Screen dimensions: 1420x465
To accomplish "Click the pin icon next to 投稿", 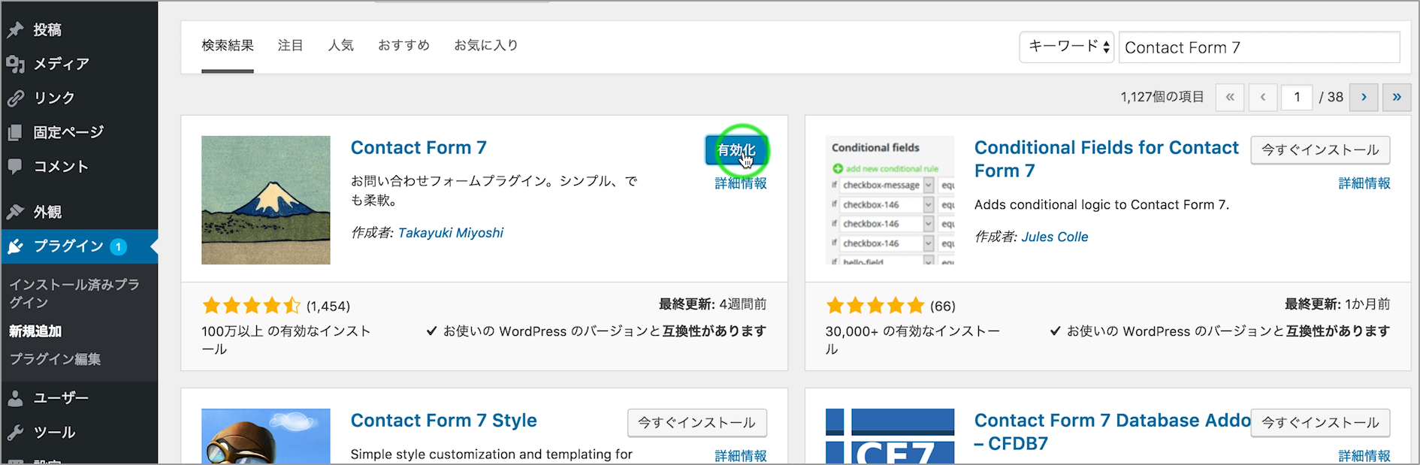I will coord(15,30).
